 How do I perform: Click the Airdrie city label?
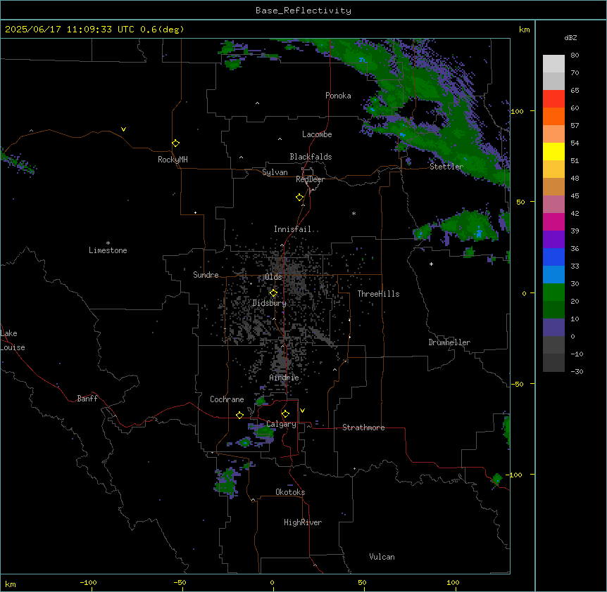click(x=284, y=378)
